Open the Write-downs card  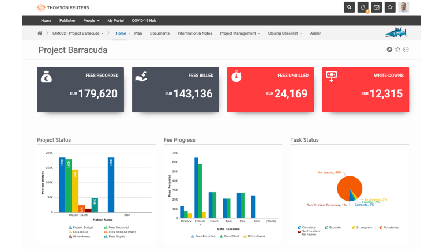pyautogui.click(x=366, y=90)
